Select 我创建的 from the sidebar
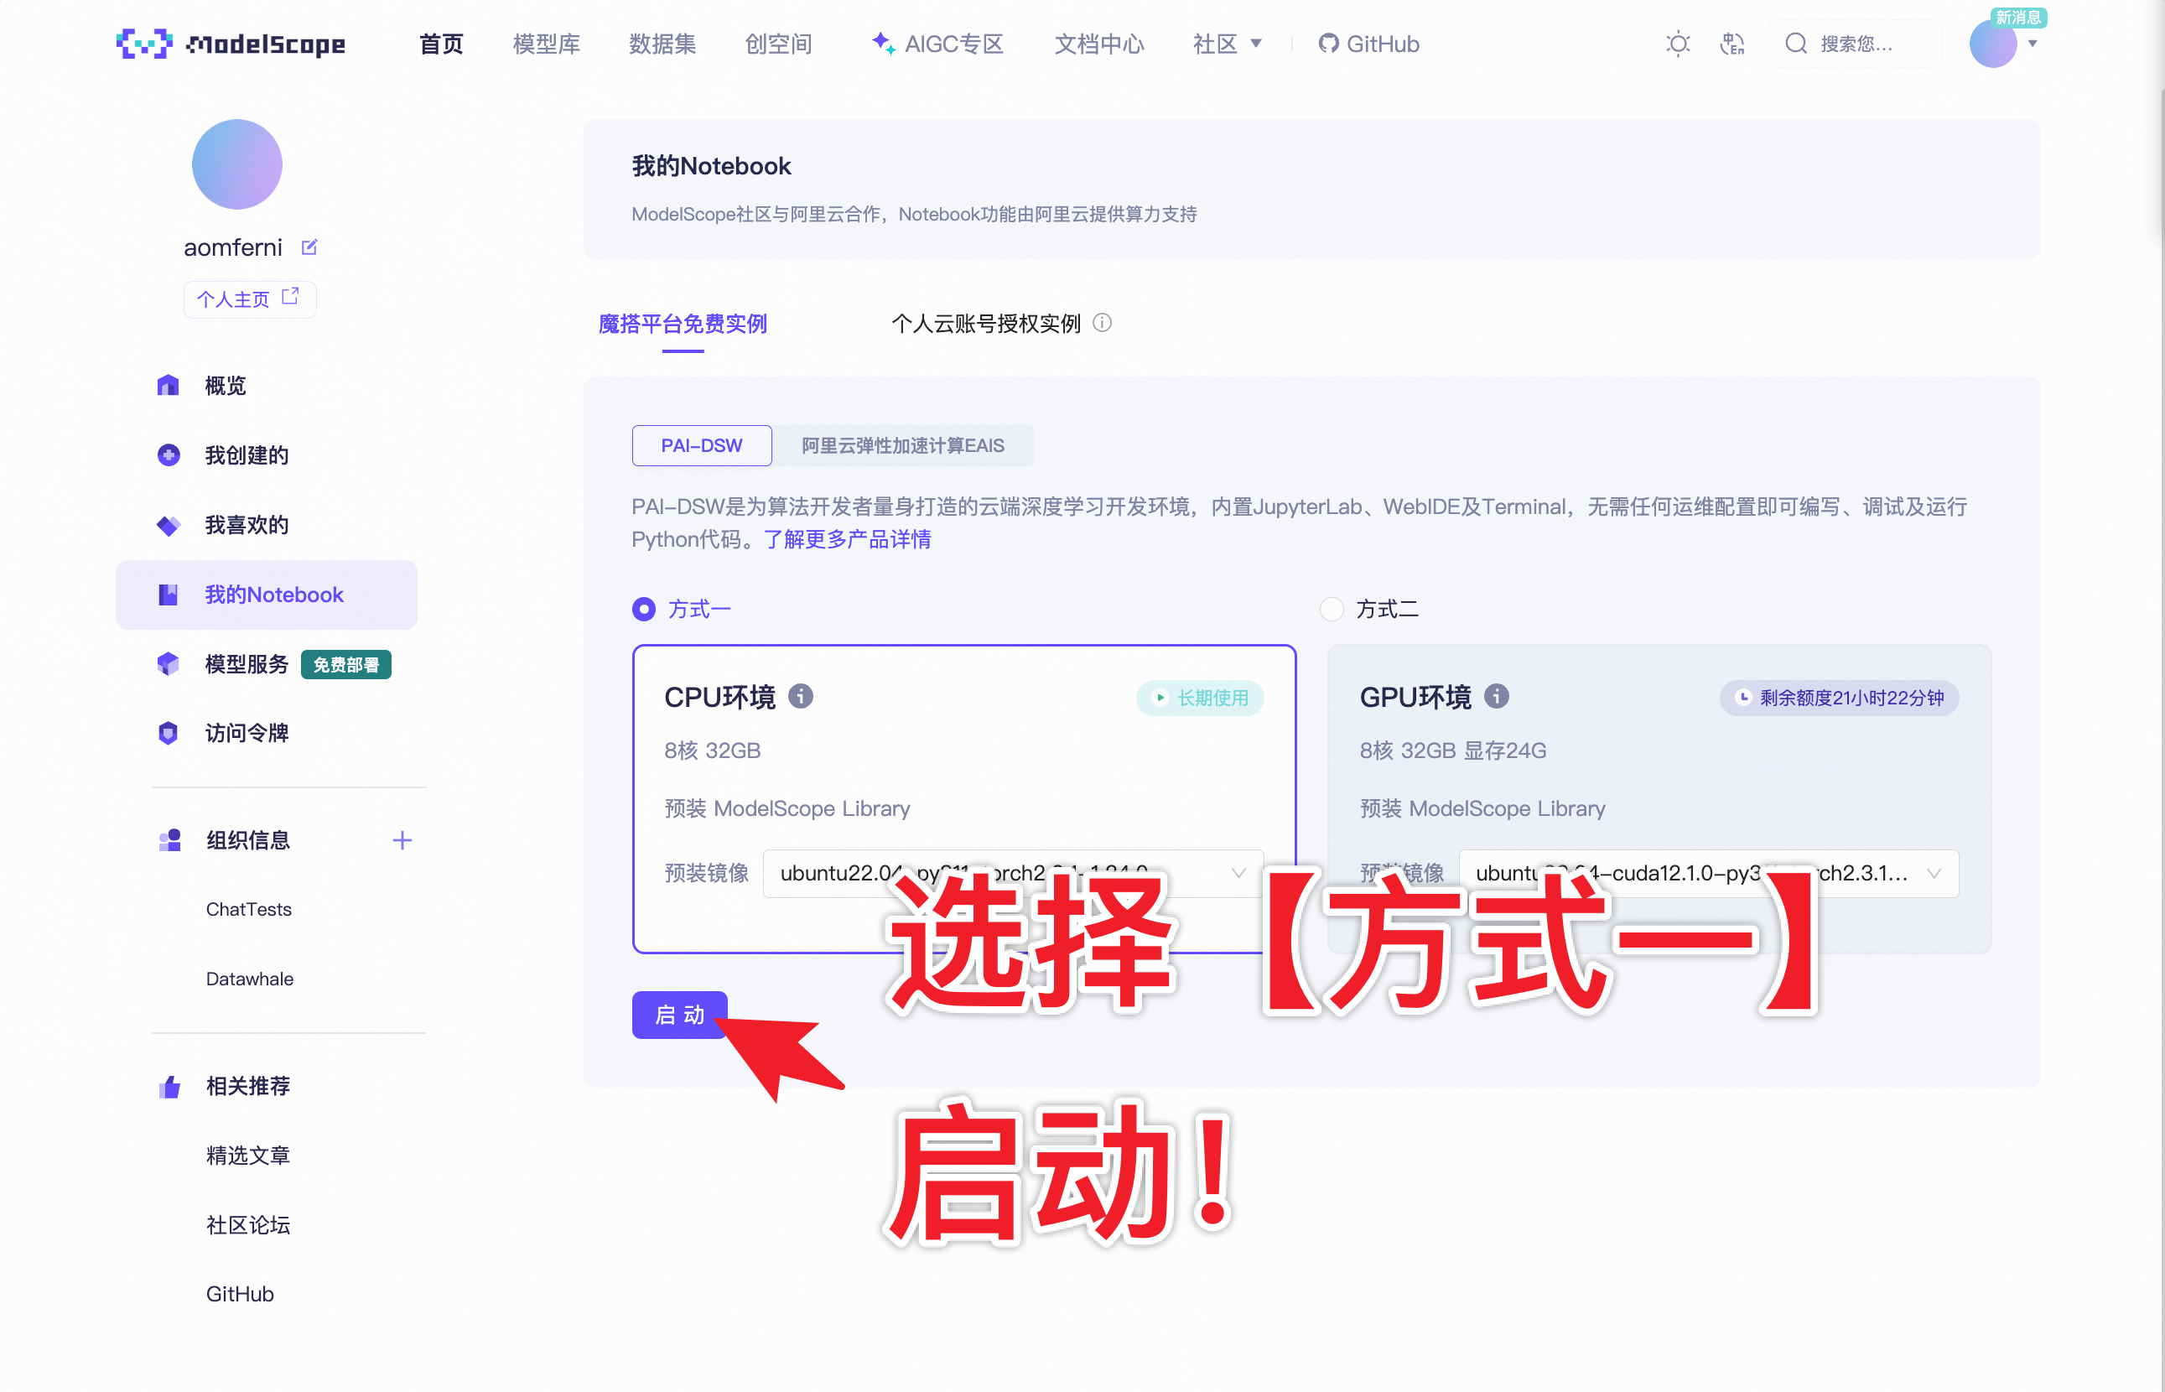Screen dimensions: 2165x1392 [x=244, y=454]
